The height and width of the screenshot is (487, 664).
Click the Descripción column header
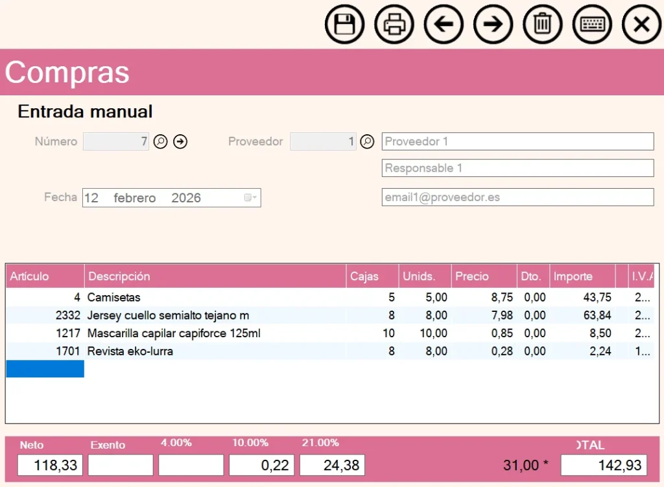(x=215, y=276)
